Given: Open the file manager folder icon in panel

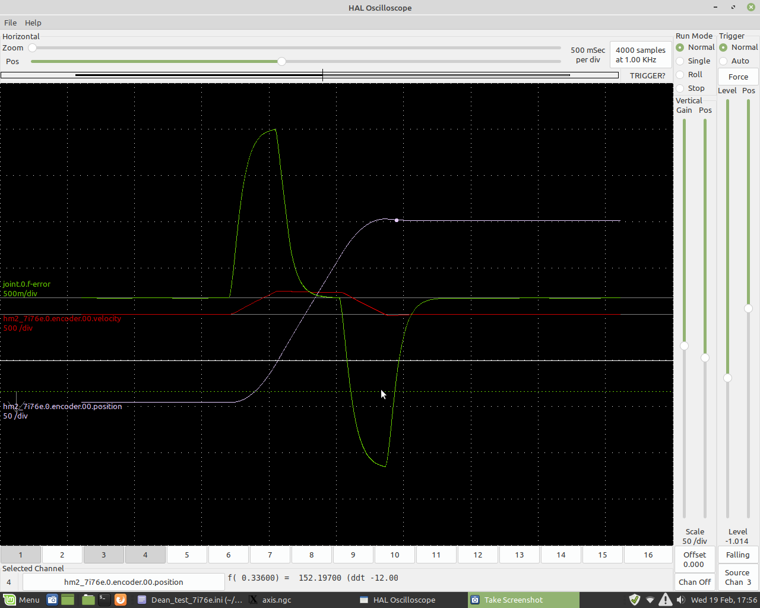Looking at the screenshot, I should [x=88, y=600].
